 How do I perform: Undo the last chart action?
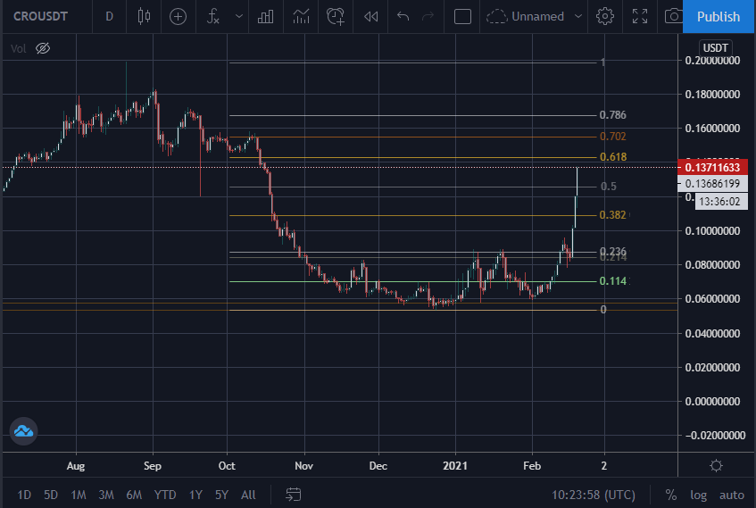(403, 16)
